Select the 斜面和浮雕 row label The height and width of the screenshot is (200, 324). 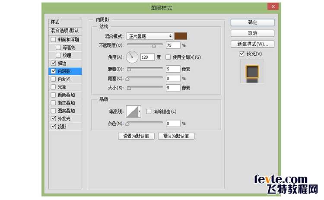tap(68, 39)
